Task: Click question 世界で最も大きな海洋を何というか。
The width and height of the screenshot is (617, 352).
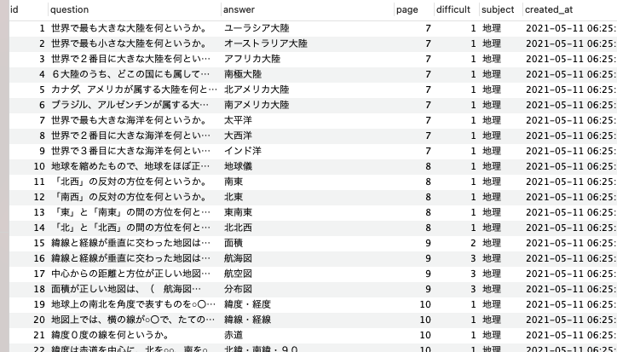Action: tap(129, 120)
